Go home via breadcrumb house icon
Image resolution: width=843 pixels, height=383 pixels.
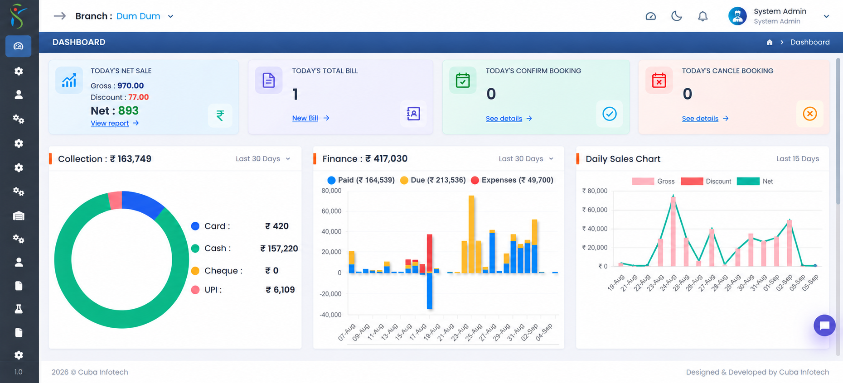click(x=770, y=42)
